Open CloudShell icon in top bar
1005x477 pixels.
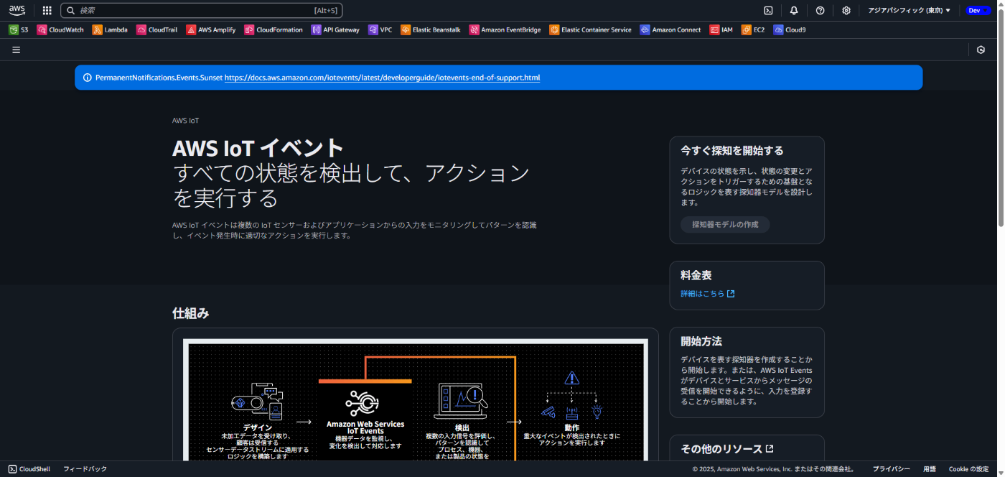pos(768,10)
